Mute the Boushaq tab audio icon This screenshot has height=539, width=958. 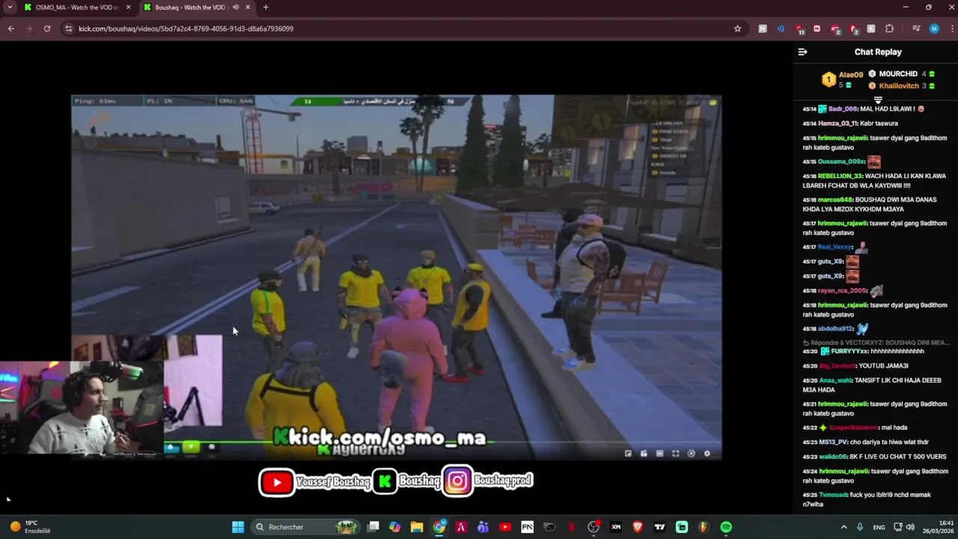(236, 7)
